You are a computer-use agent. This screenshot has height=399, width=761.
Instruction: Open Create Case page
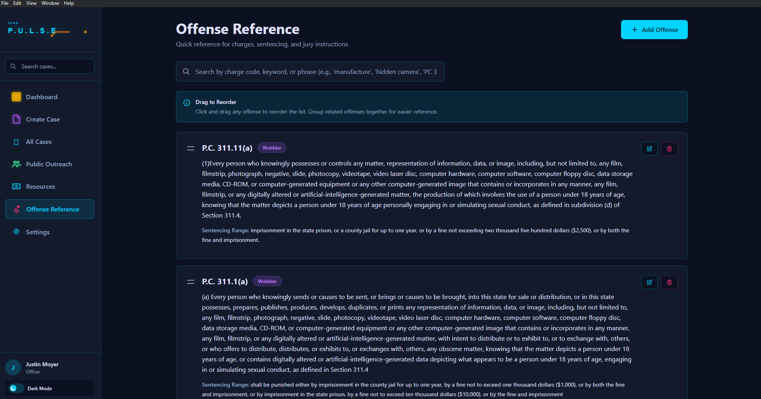(43, 119)
